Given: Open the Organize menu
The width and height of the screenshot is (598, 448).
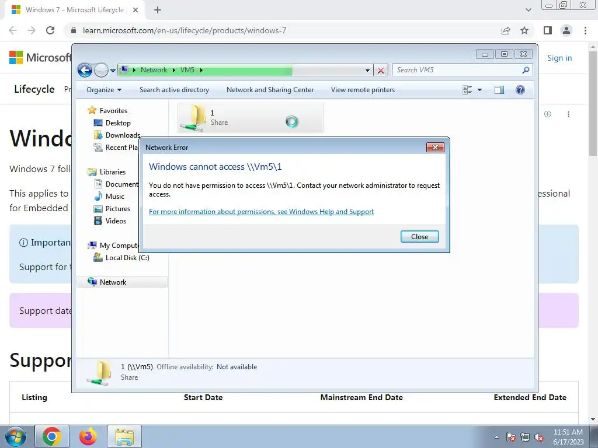Looking at the screenshot, I should (104, 90).
